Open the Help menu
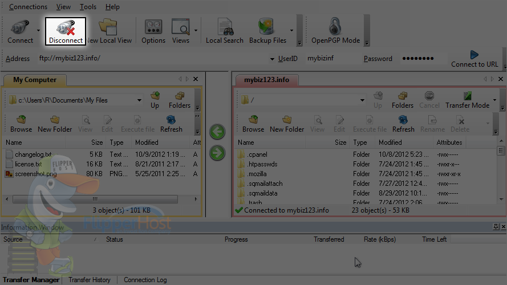 (x=112, y=7)
